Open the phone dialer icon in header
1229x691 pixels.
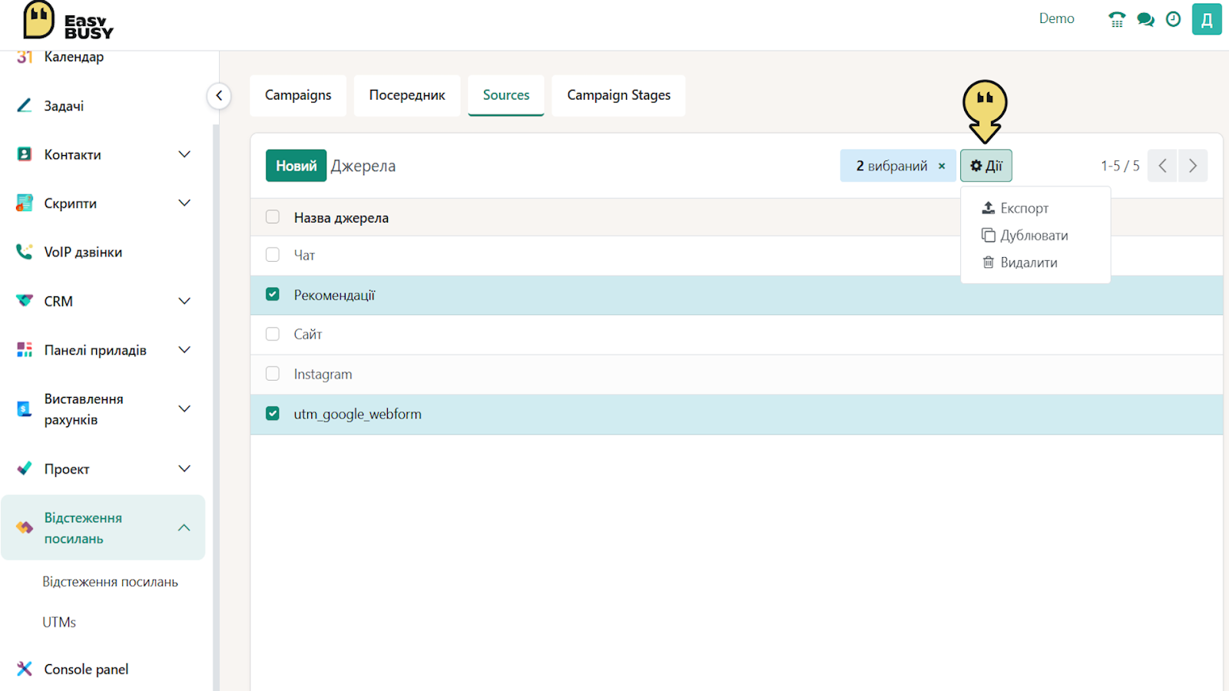(x=1117, y=19)
